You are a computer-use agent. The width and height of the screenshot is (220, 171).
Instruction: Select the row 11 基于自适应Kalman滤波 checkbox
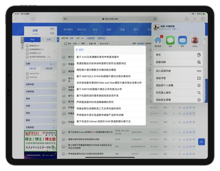click(x=63, y=132)
